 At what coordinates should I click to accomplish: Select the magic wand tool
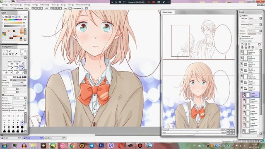pyautogui.click(x=10, y=51)
